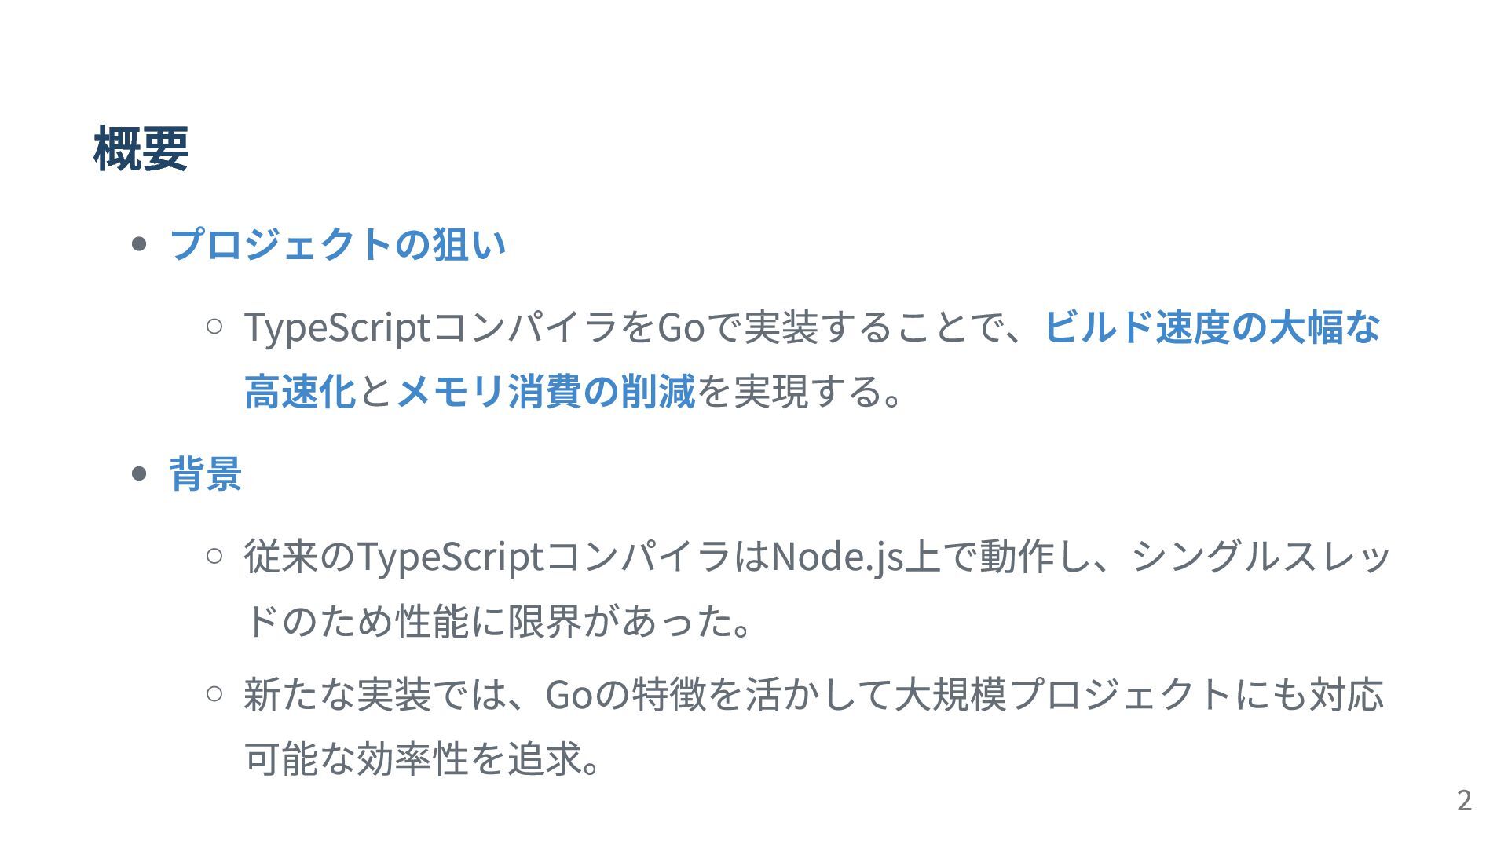1508x848 pixels.
Task: Select the 背景 section heading
Action: [x=206, y=473]
